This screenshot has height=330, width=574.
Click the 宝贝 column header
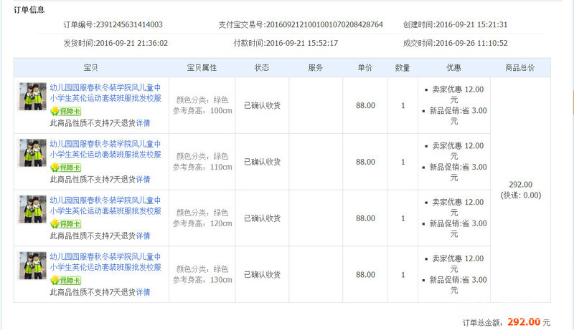pyautogui.click(x=90, y=68)
